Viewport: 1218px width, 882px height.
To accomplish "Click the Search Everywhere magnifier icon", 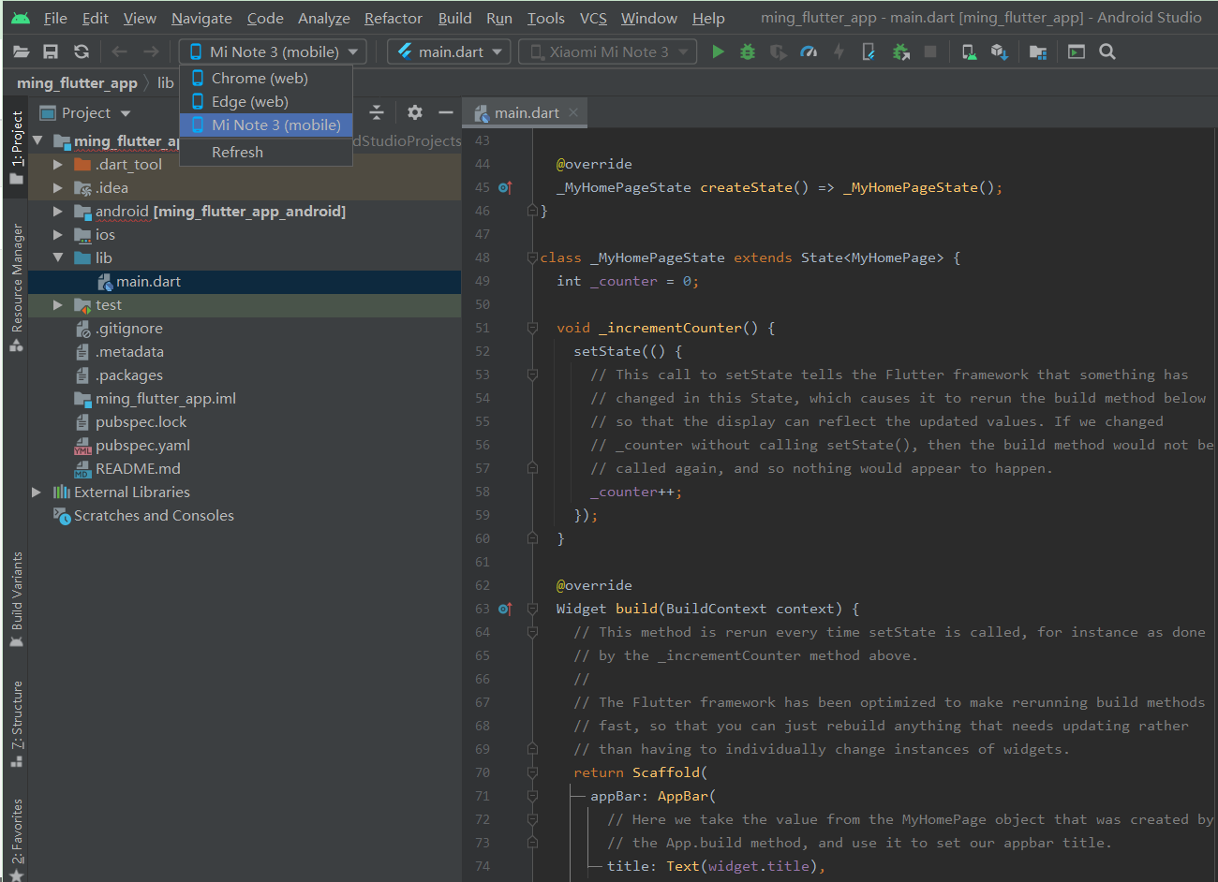I will coord(1107,52).
